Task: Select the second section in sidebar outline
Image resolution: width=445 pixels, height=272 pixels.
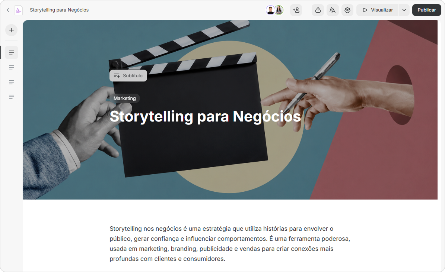Action: point(11,67)
